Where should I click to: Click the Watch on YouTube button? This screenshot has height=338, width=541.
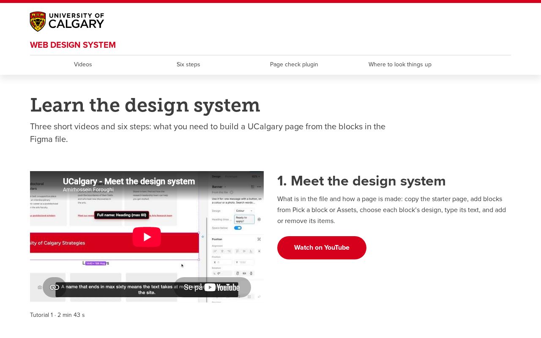coord(322,248)
